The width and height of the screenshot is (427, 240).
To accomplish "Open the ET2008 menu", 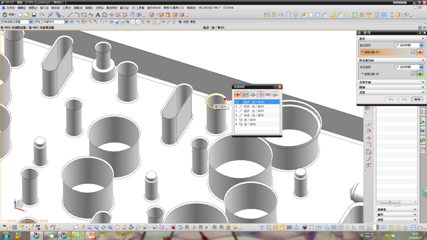I will pyautogui.click(x=228, y=8).
